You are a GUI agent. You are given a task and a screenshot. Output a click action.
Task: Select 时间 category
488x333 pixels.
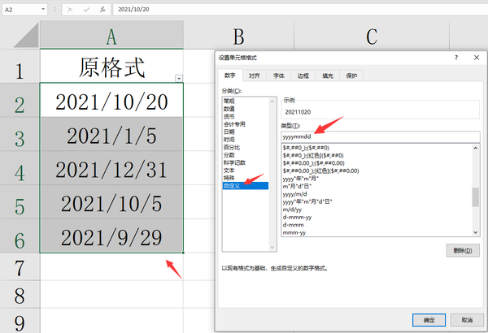(246, 140)
